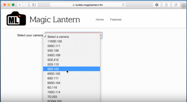
Task: Click the Magic Lantern title text
Action: pyautogui.click(x=55, y=20)
